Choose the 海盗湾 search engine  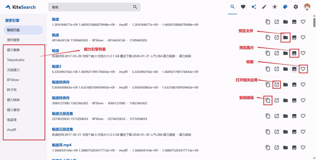[12, 120]
